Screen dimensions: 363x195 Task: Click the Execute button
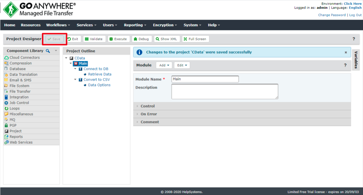click(x=119, y=39)
